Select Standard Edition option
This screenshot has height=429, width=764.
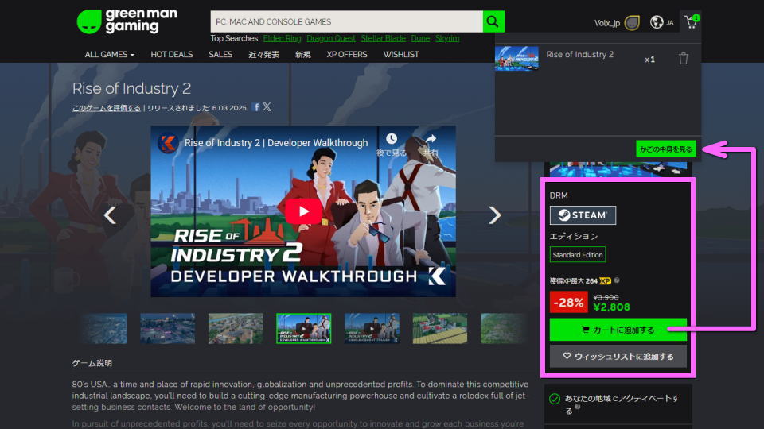click(x=578, y=254)
